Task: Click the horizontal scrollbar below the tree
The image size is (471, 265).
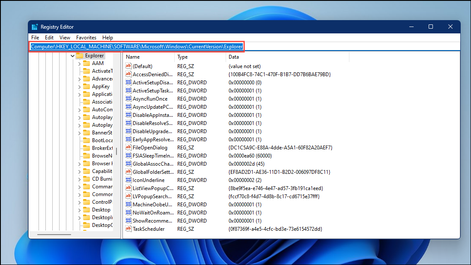Action: [x=54, y=235]
